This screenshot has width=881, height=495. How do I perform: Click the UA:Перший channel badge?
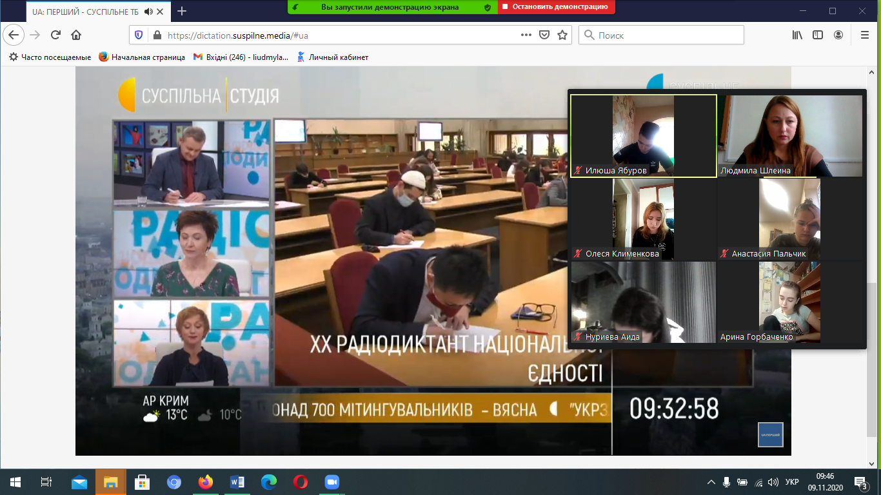[770, 434]
